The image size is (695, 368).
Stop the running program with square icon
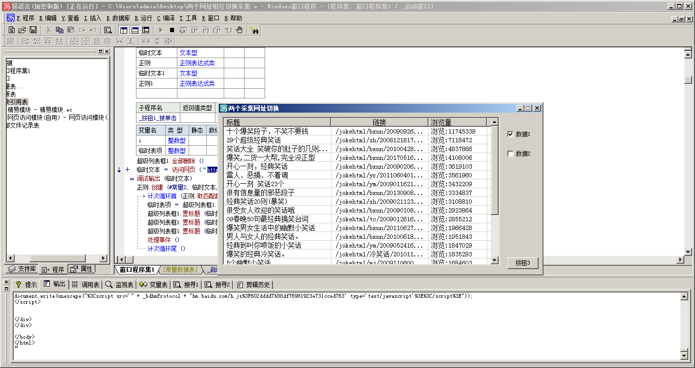[172, 30]
